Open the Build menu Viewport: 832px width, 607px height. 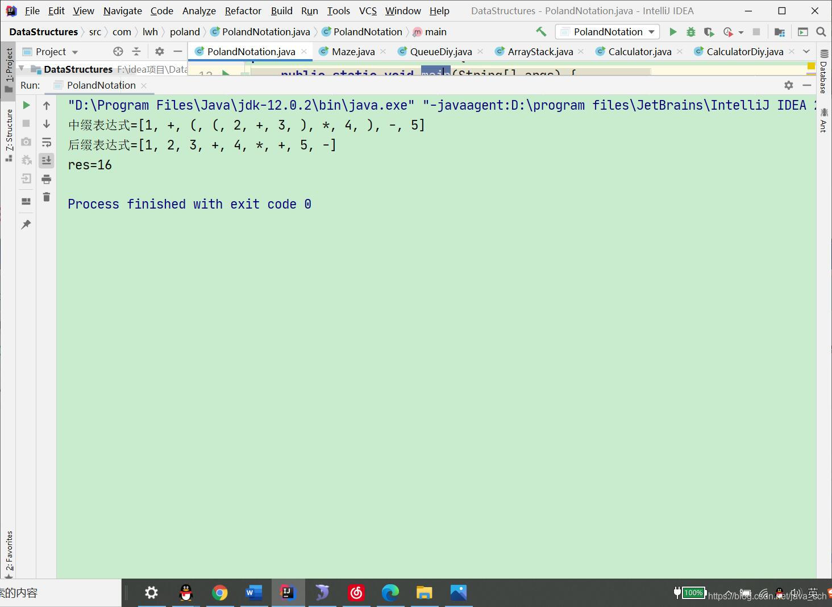tap(282, 11)
